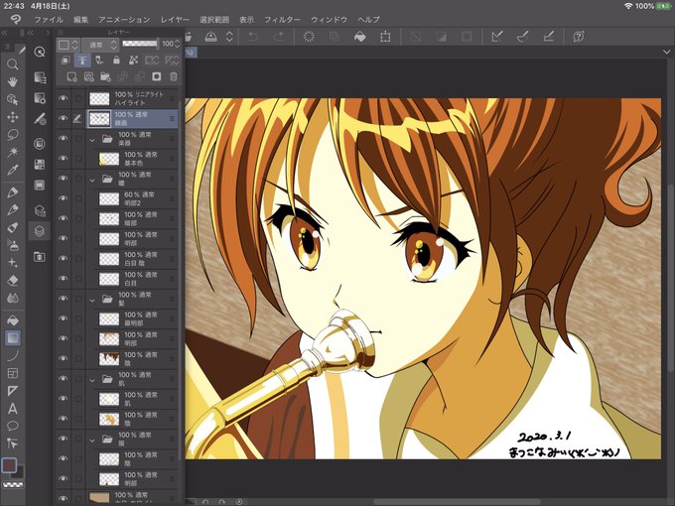Collapse the 楽器 layer folder
Image resolution: width=675 pixels, height=506 pixels.
92,140
